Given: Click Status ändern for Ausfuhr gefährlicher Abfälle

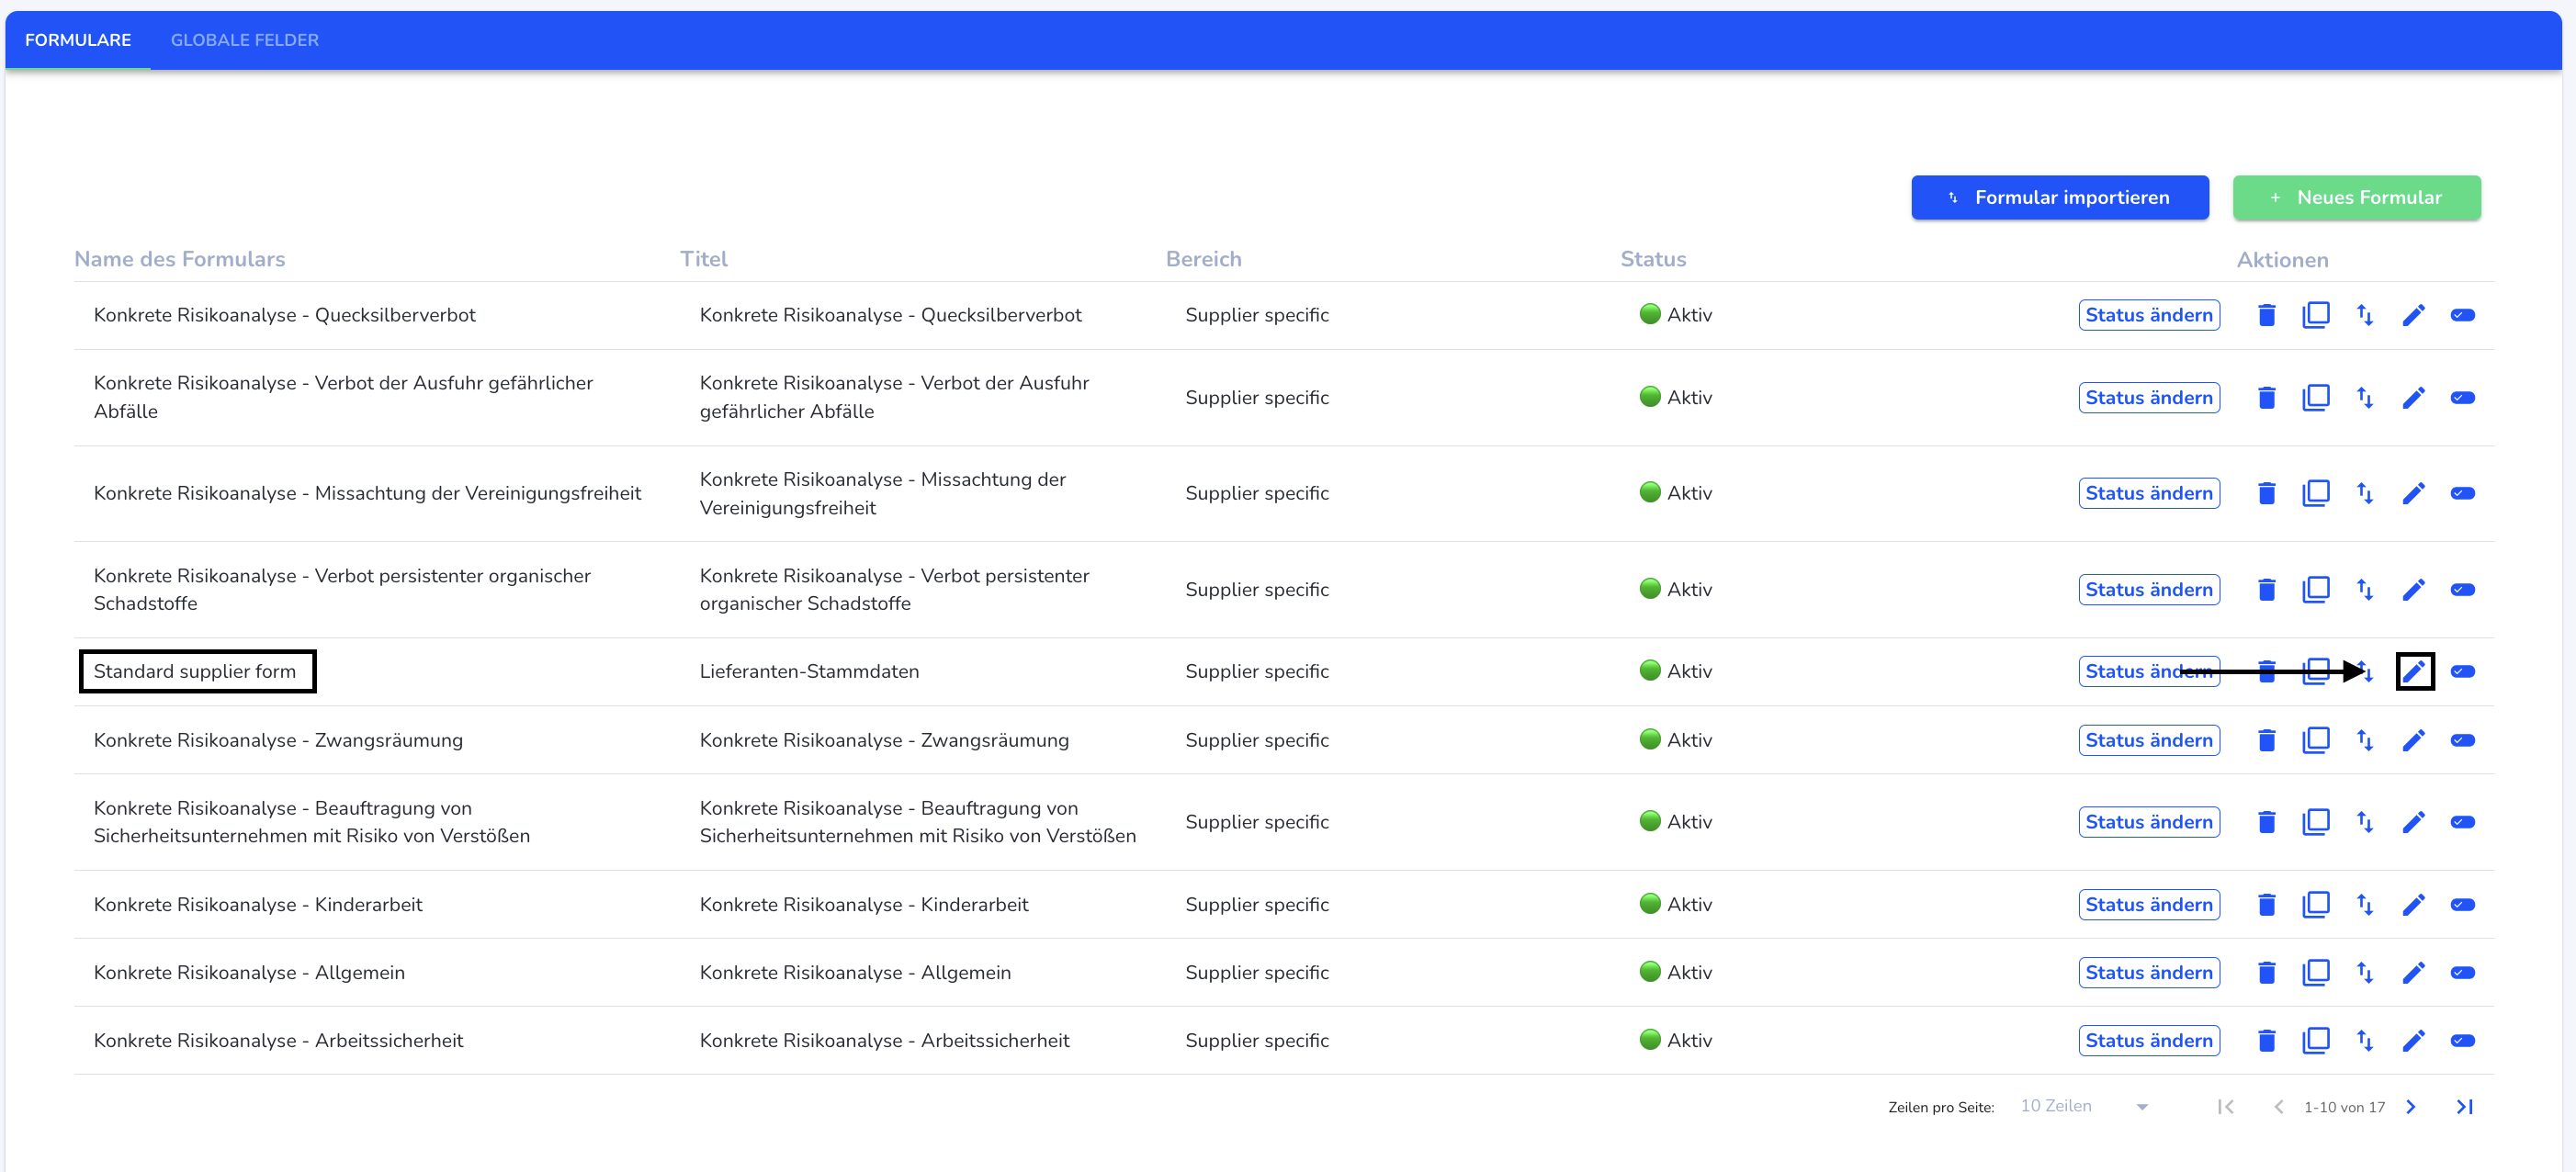Looking at the screenshot, I should 2149,398.
